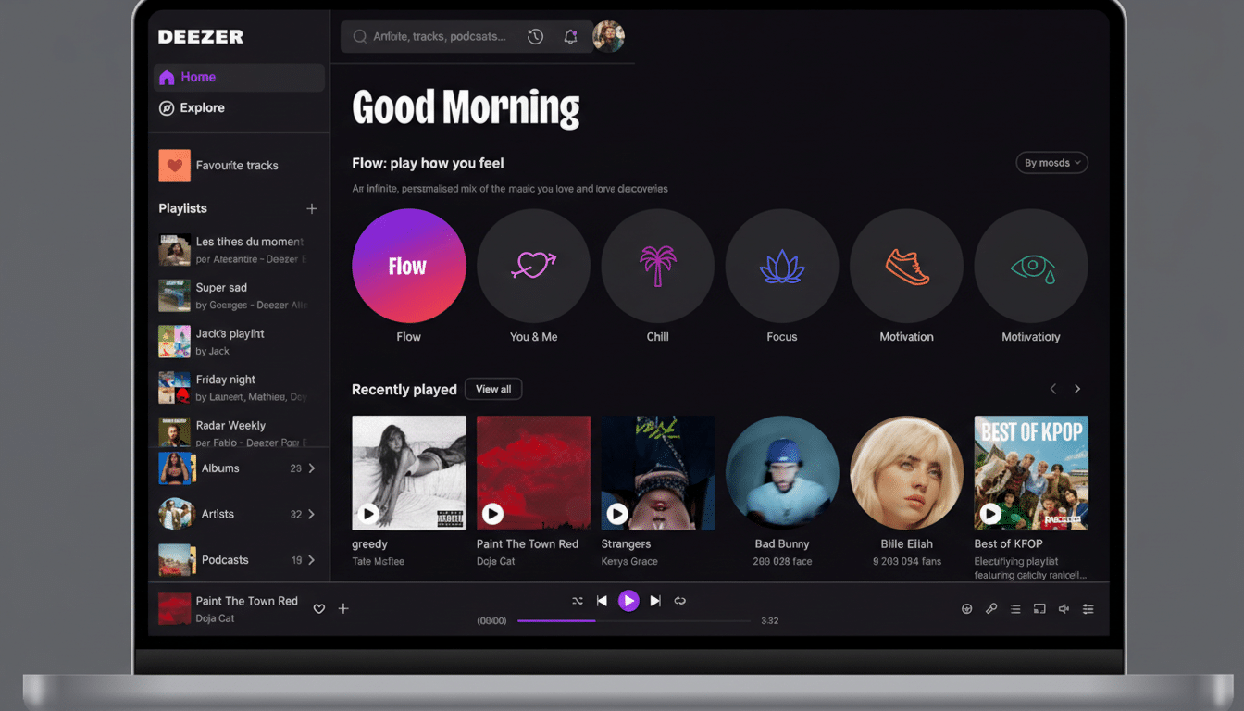Open the 'By moods' dropdown
The width and height of the screenshot is (1244, 711).
click(x=1051, y=162)
